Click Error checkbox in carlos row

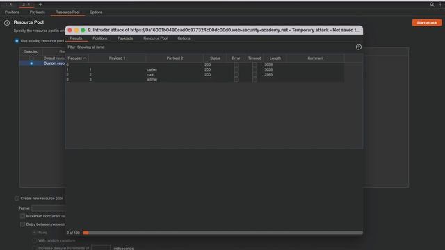tap(236, 69)
